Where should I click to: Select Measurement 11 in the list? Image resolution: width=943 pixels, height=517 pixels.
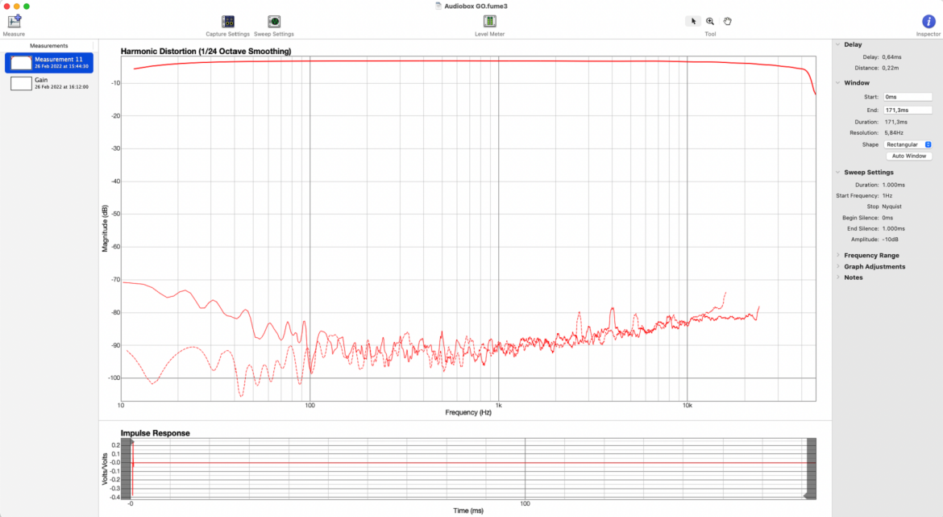pos(48,63)
